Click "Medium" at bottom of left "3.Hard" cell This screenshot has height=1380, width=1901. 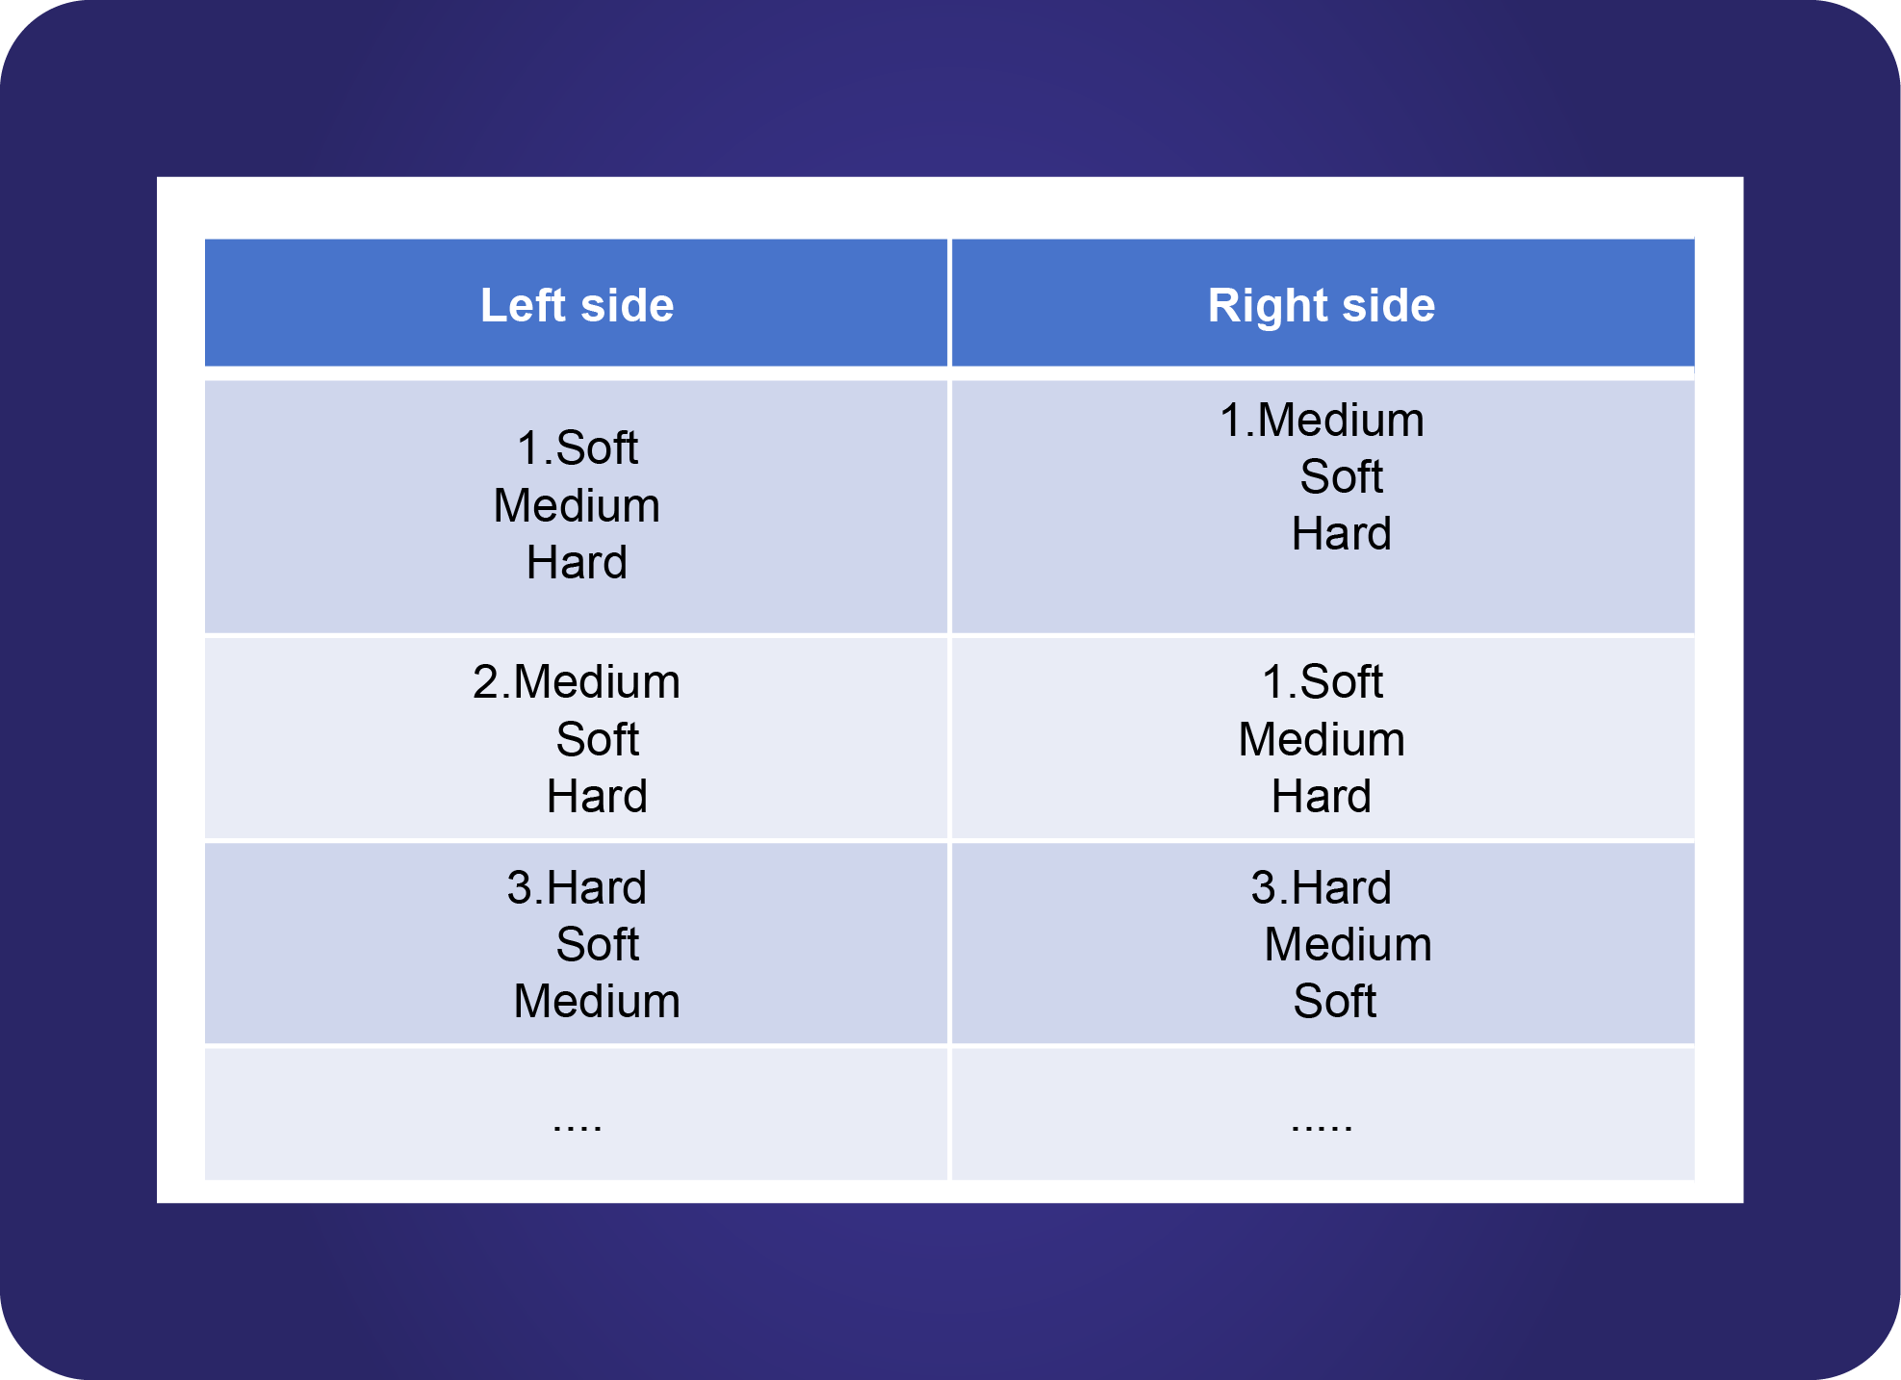597,1002
